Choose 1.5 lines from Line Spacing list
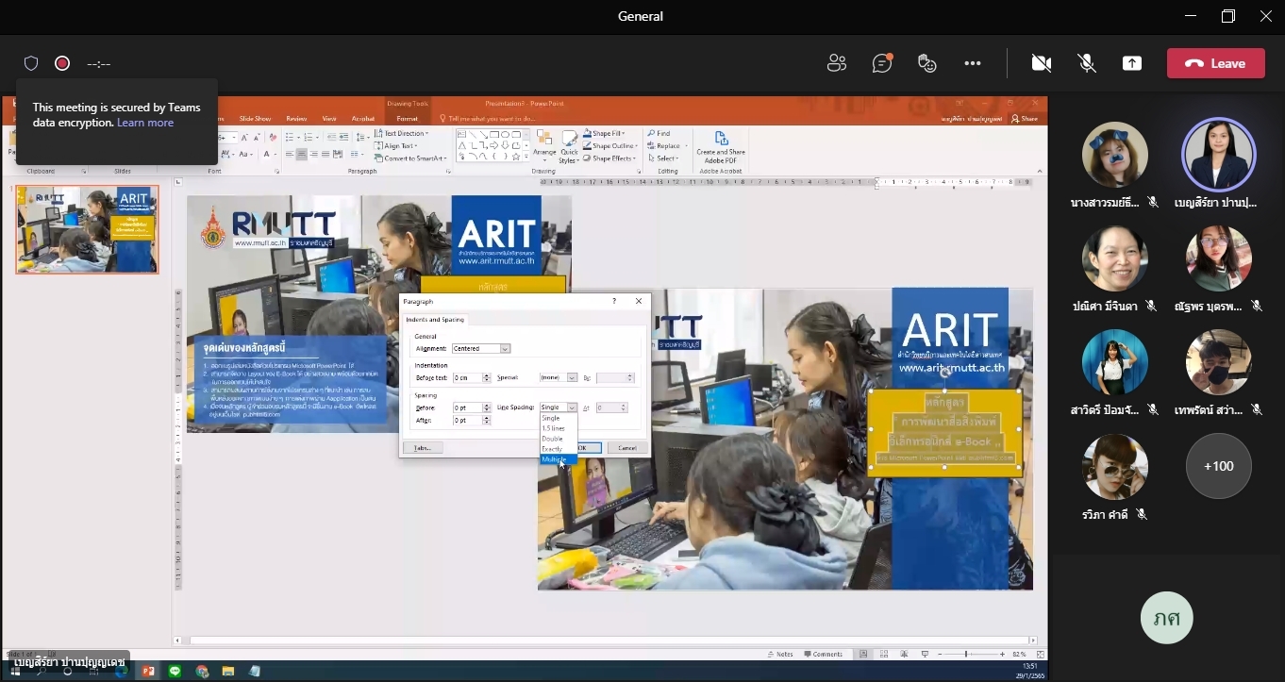The height and width of the screenshot is (682, 1285). pos(559,428)
